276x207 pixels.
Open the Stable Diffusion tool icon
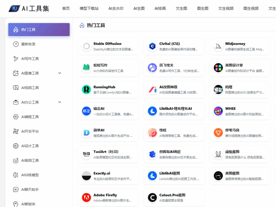click(x=86, y=46)
